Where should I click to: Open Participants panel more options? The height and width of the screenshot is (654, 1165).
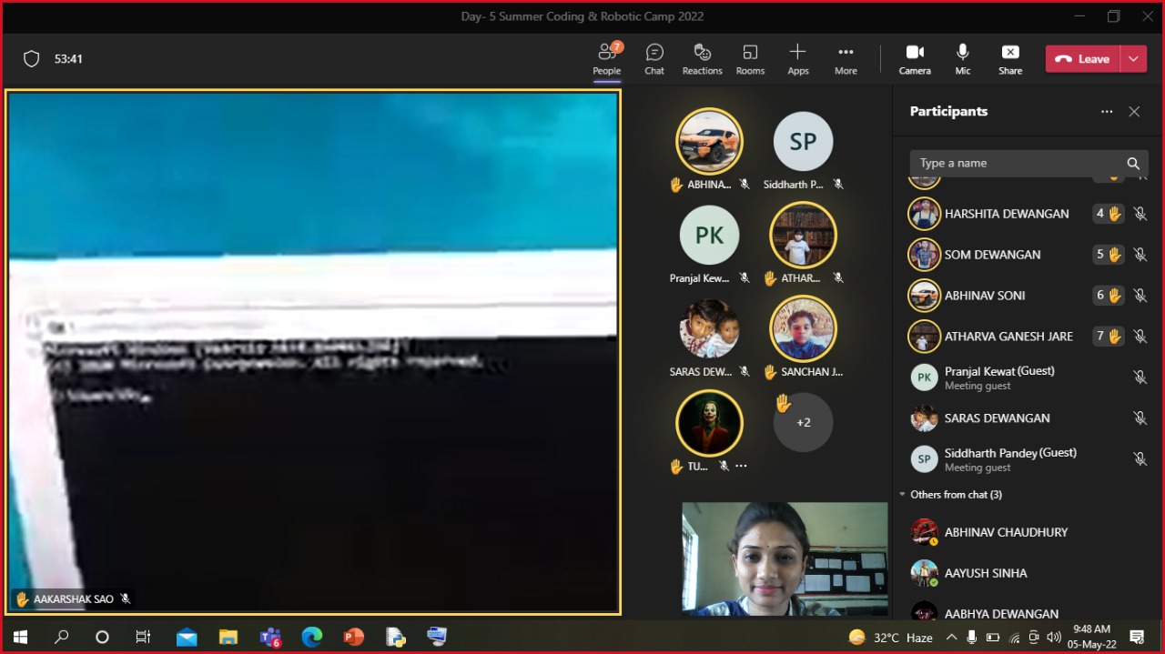pos(1107,112)
